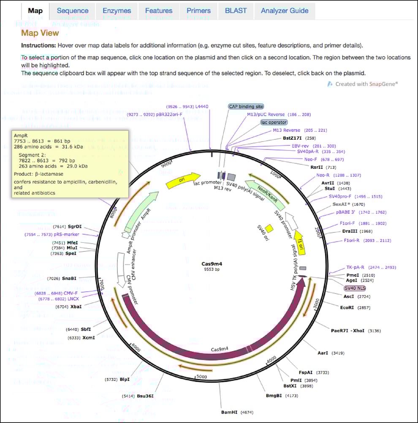The image size is (418, 423).
Task: Select the M13 Reverse primer label
Action: pyautogui.click(x=300, y=130)
